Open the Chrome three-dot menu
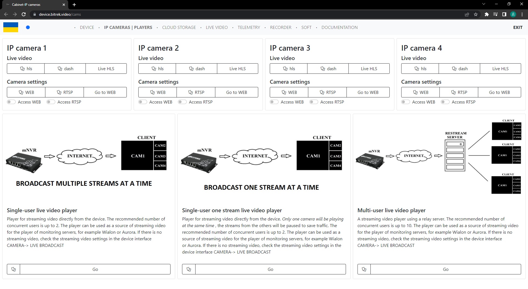The width and height of the screenshot is (528, 289). 522,14
